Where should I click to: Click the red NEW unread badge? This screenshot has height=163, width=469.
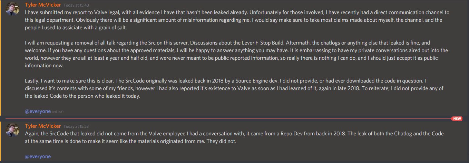pyautogui.click(x=457, y=119)
